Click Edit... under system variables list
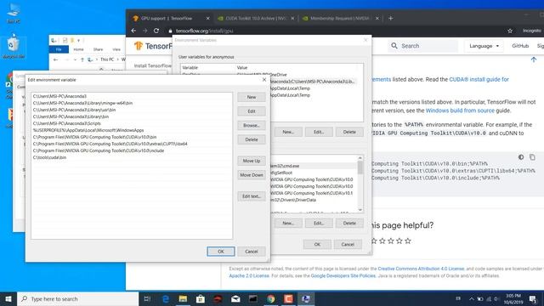This screenshot has height=306, width=544. coord(319,223)
